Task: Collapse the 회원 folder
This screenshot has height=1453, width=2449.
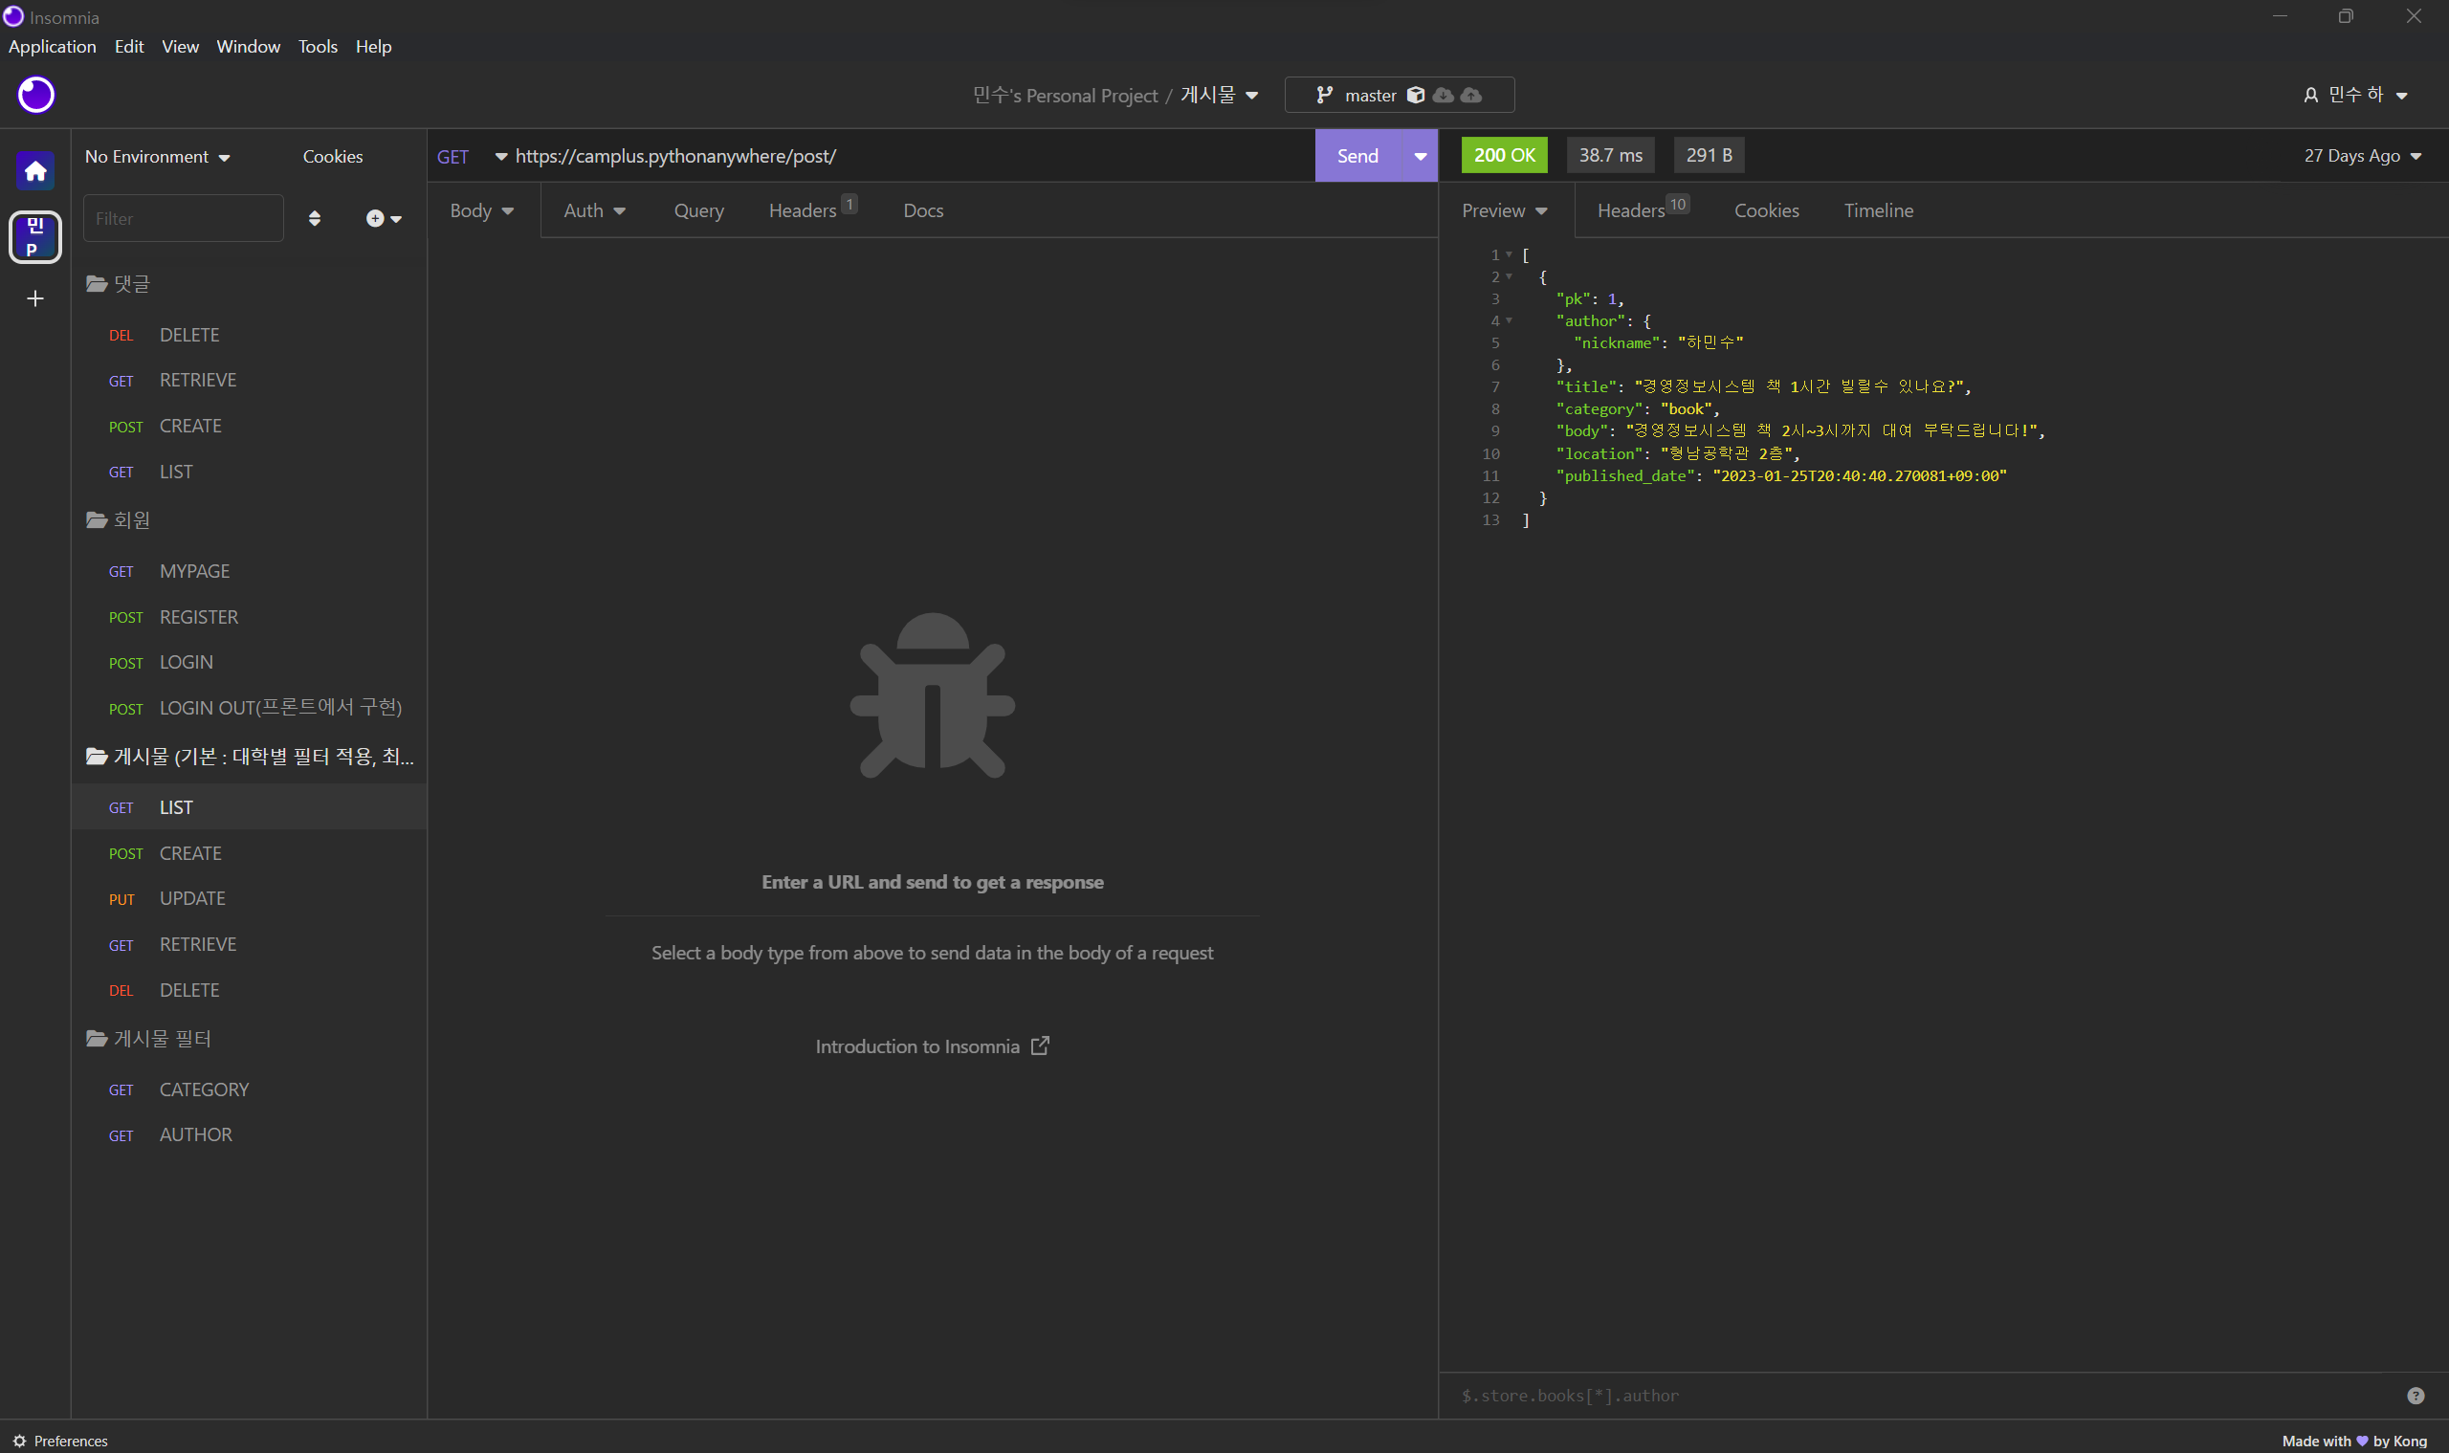Action: click(118, 520)
